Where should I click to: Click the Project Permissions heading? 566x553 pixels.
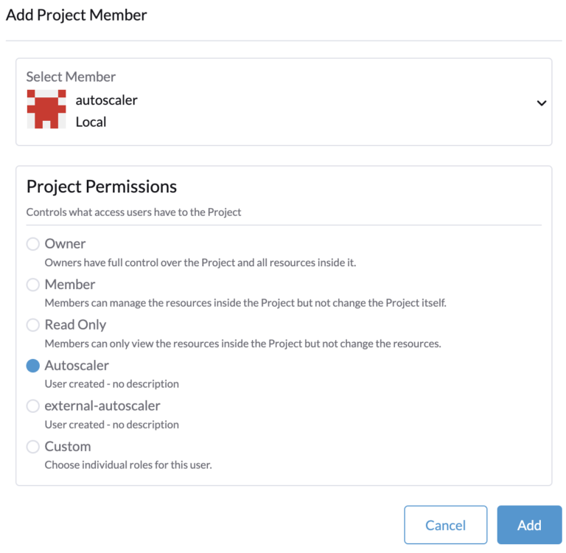102,187
